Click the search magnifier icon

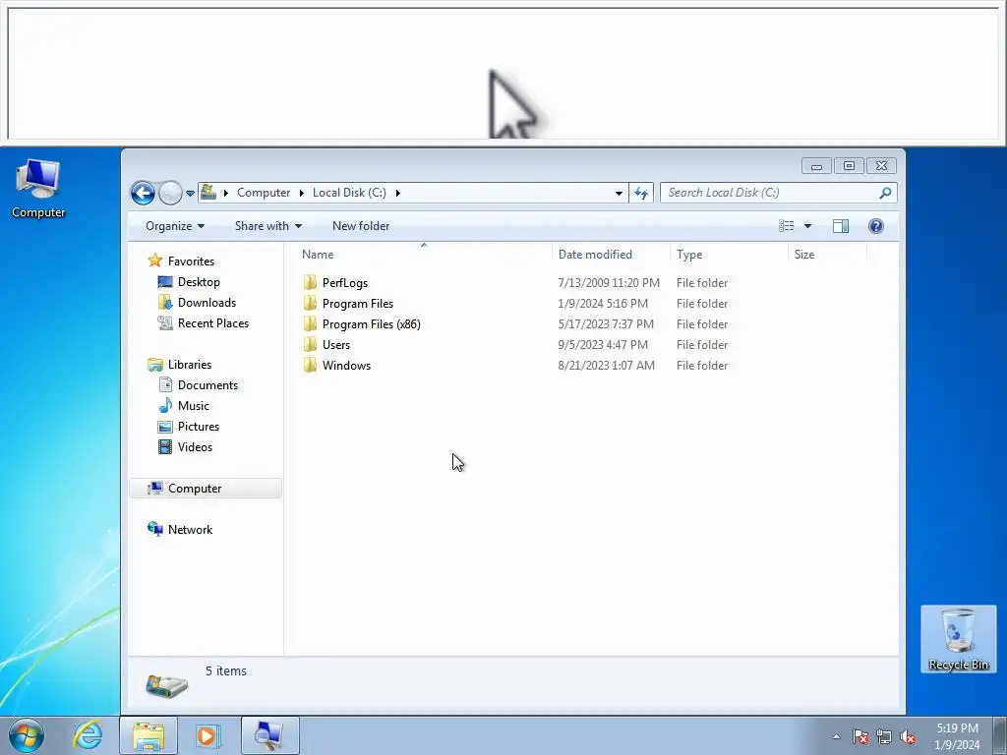coord(885,193)
